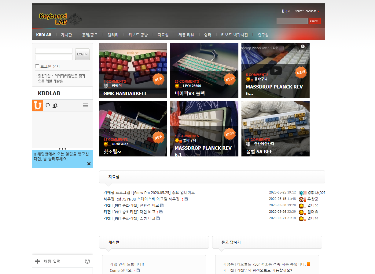Open the 공제/공구 menu
The width and height of the screenshot is (375, 274).
tap(90, 35)
